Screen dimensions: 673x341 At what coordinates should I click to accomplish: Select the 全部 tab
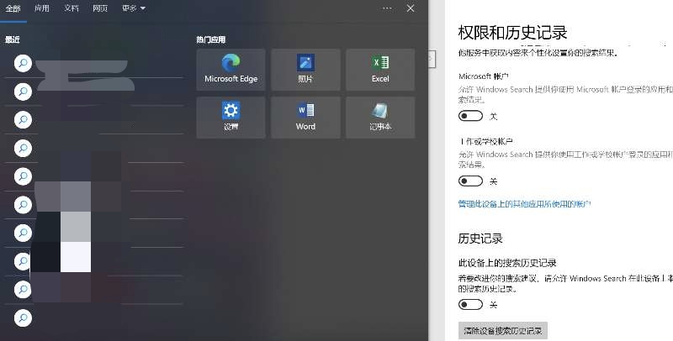13,8
